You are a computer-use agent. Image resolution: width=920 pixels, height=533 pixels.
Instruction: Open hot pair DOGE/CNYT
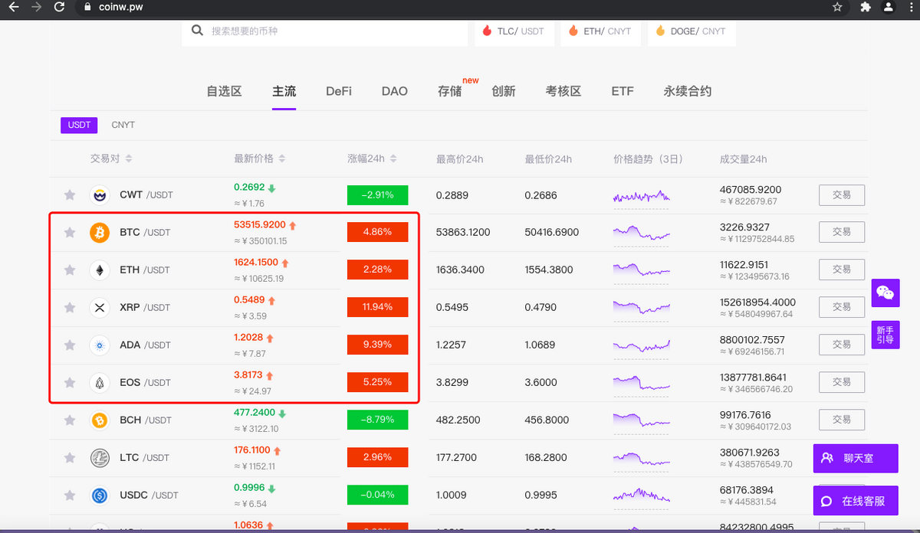pyautogui.click(x=692, y=31)
